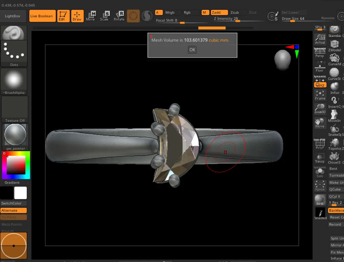Open the gw_pewter material picker
Viewport: 344px width, 262px height.
coord(14,137)
